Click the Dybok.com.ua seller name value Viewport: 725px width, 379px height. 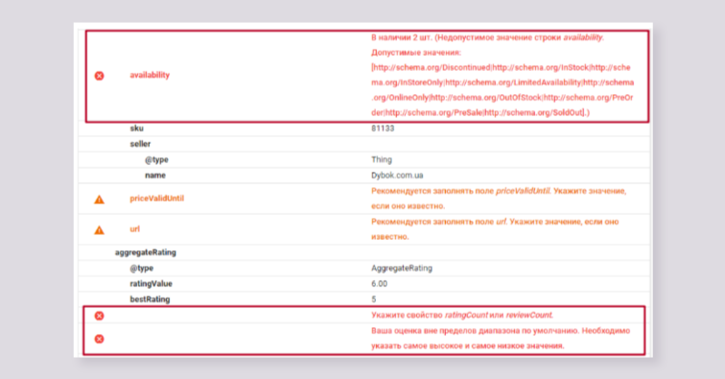pos(397,176)
